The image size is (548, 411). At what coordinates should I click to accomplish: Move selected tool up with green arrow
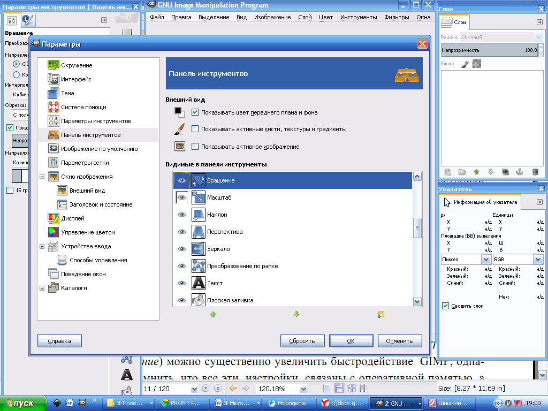point(213,315)
